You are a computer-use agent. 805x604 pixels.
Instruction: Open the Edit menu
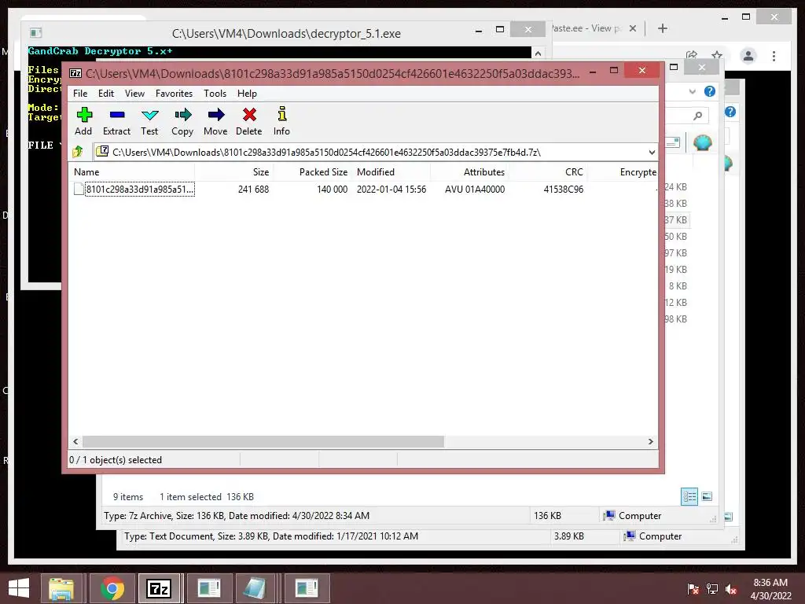point(106,94)
